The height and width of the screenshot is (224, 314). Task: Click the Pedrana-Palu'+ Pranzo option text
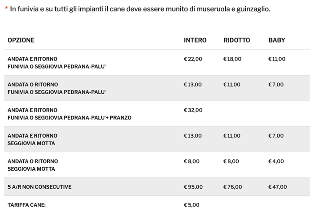click(x=70, y=118)
